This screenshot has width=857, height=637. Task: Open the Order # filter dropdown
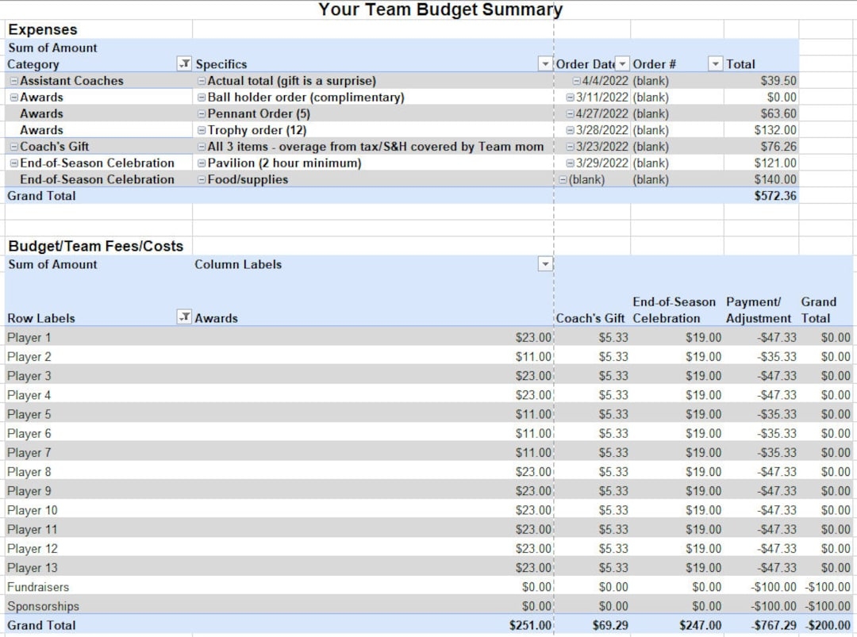click(x=715, y=64)
